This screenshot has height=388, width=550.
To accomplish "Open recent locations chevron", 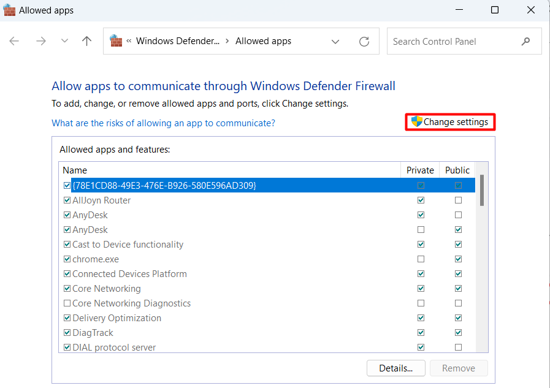I will 64,41.
